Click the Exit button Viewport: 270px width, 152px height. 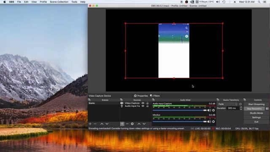256,122
